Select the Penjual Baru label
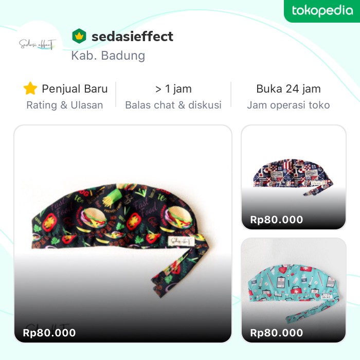This screenshot has width=360, height=360. 75,88
